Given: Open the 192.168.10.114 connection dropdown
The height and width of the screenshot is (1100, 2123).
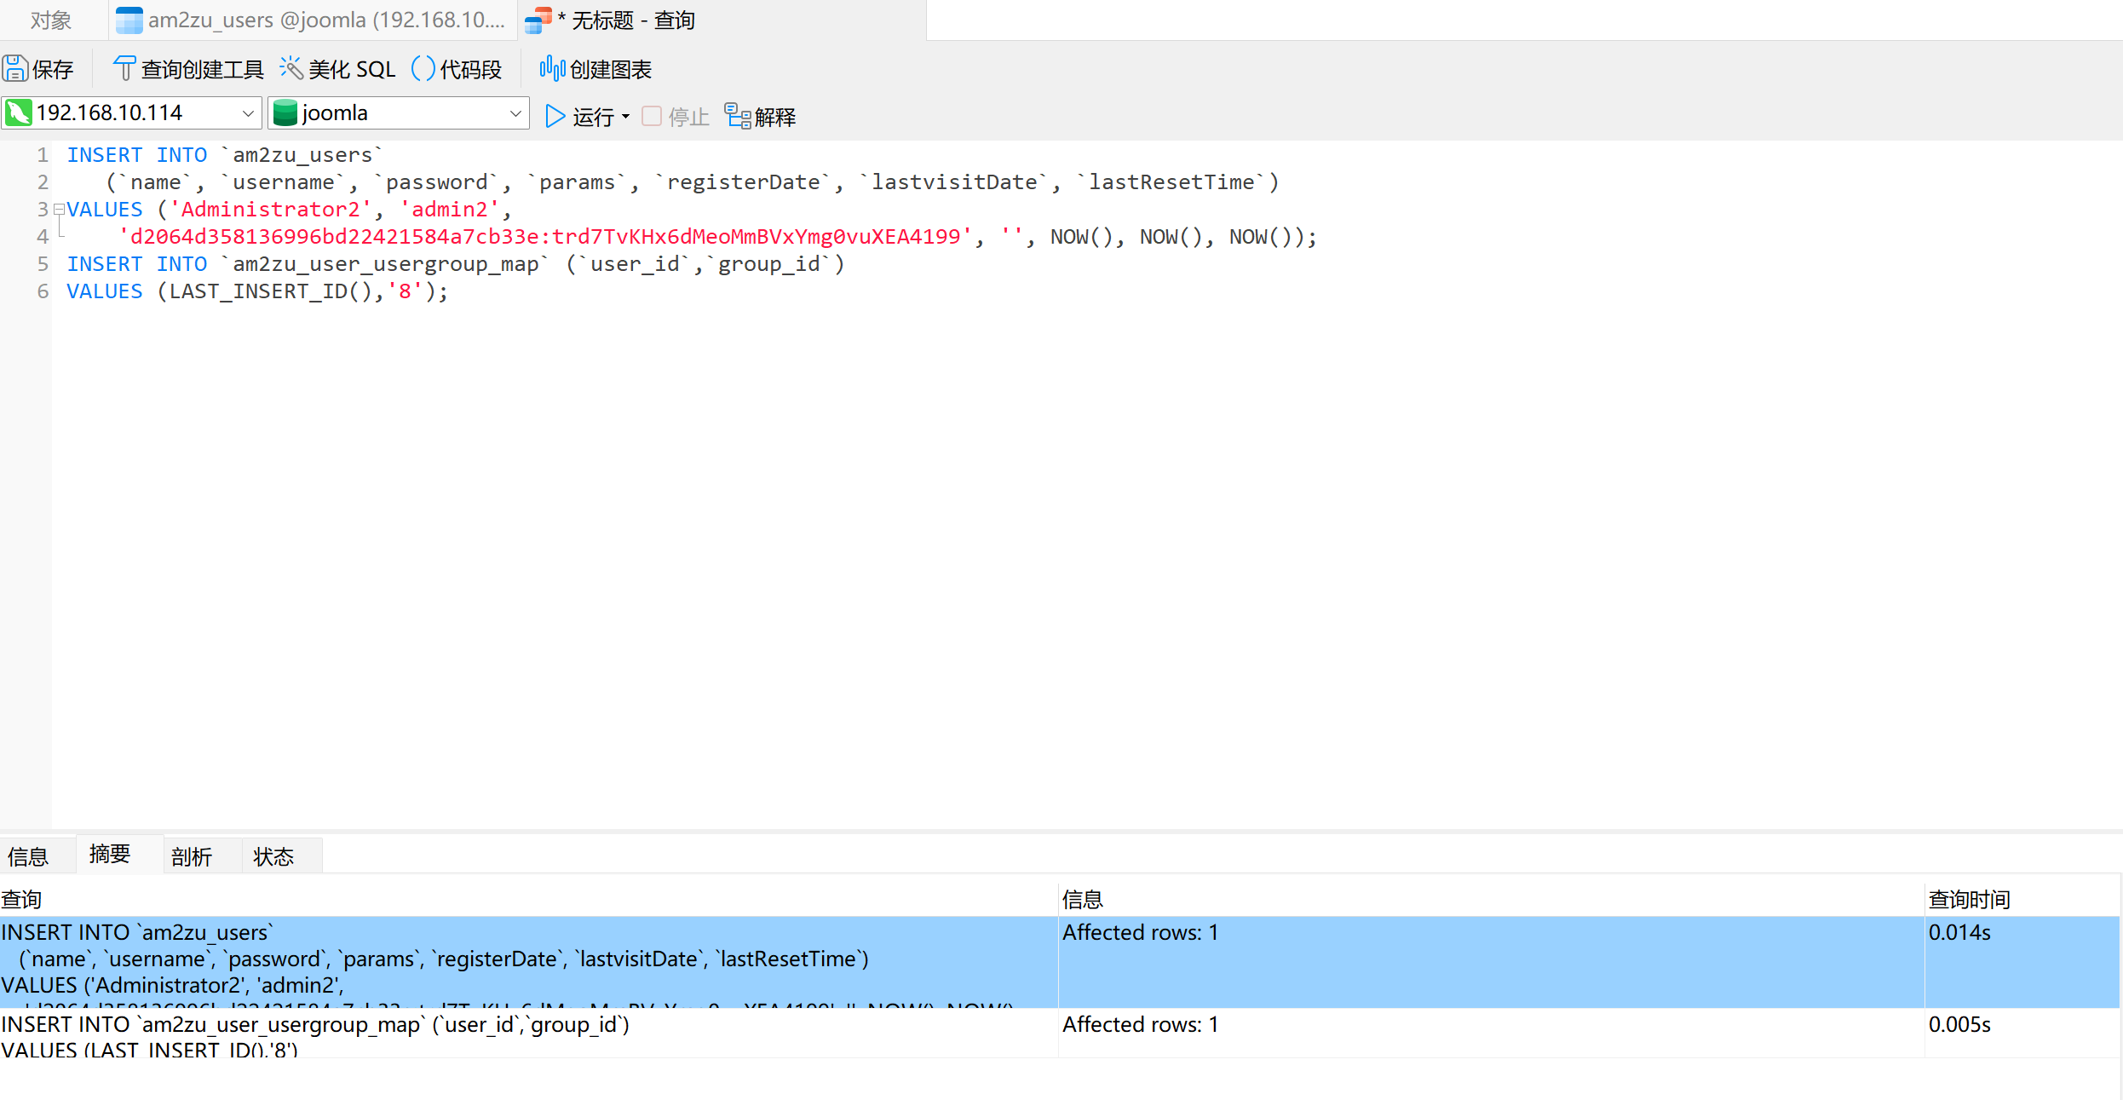Looking at the screenshot, I should pyautogui.click(x=248, y=113).
